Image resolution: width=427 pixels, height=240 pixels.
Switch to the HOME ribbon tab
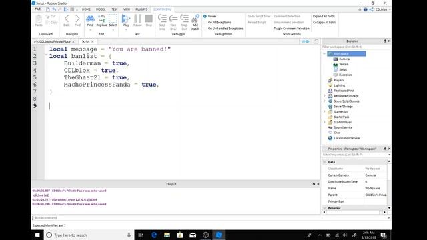click(x=86, y=9)
